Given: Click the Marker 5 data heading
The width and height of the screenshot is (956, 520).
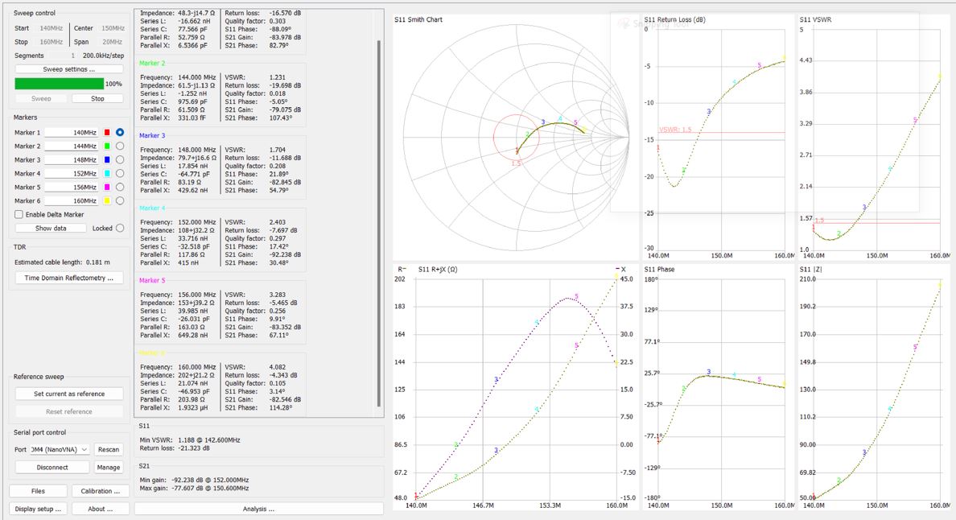Looking at the screenshot, I should coord(152,280).
